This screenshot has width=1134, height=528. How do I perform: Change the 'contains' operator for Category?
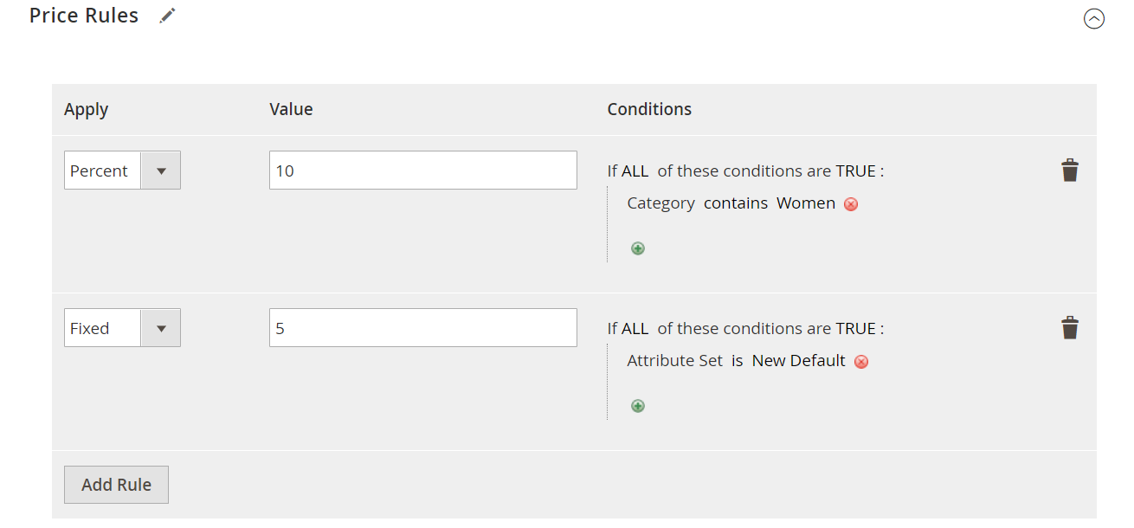736,203
